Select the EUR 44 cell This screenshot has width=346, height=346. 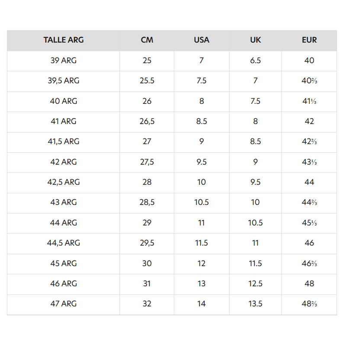pyautogui.click(x=309, y=182)
